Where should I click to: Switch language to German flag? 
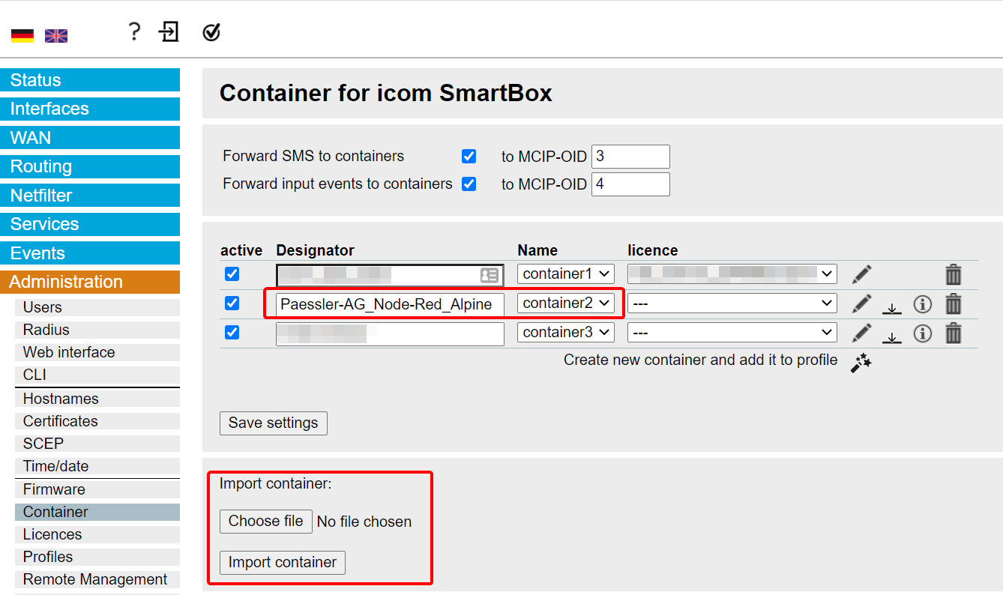coord(22,35)
